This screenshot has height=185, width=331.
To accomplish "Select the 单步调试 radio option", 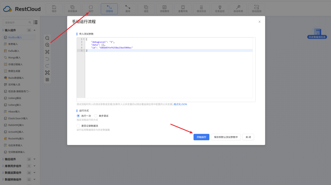I will point(96,116).
